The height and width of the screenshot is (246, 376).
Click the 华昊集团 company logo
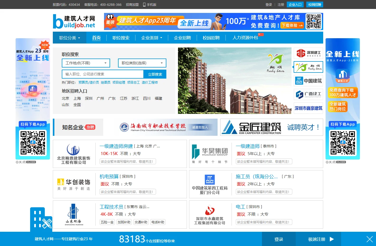[x=210, y=154]
